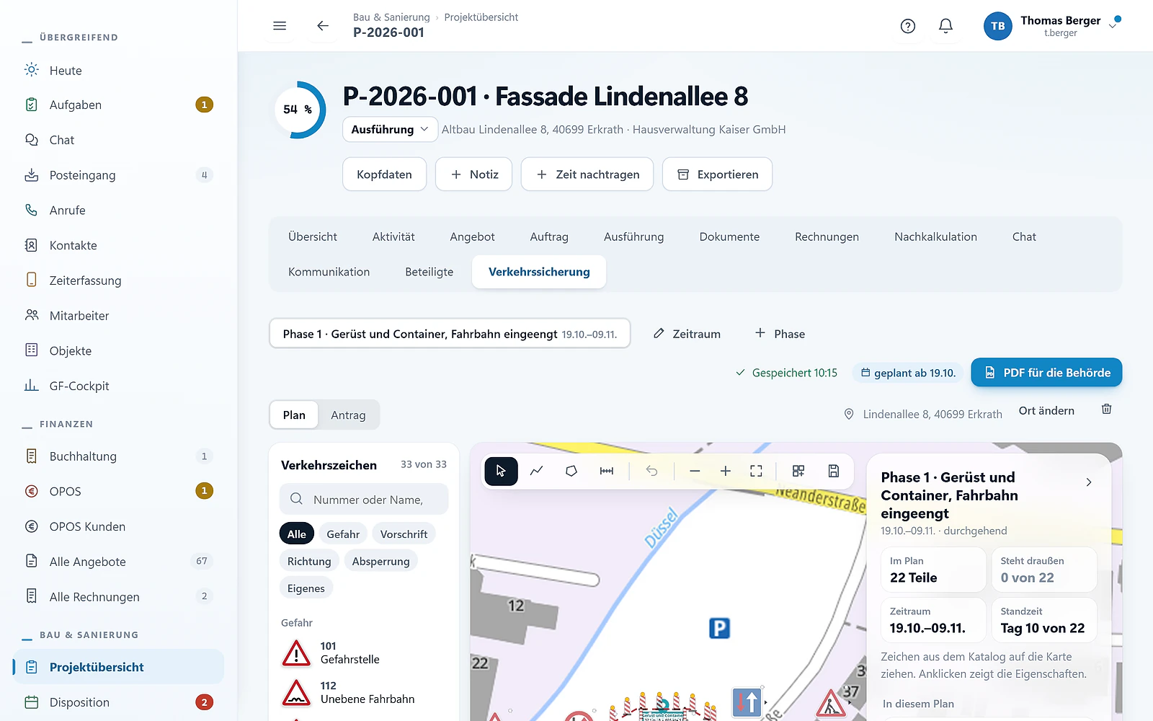1153x721 pixels.
Task: Open the Phase 1 selector dropdown
Action: (x=450, y=334)
